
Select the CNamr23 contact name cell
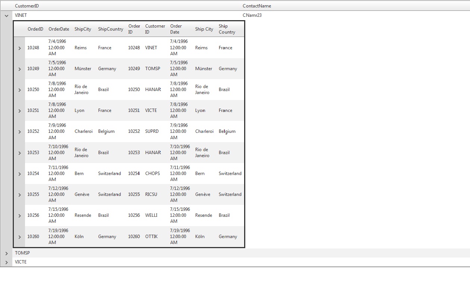pyautogui.click(x=252, y=16)
